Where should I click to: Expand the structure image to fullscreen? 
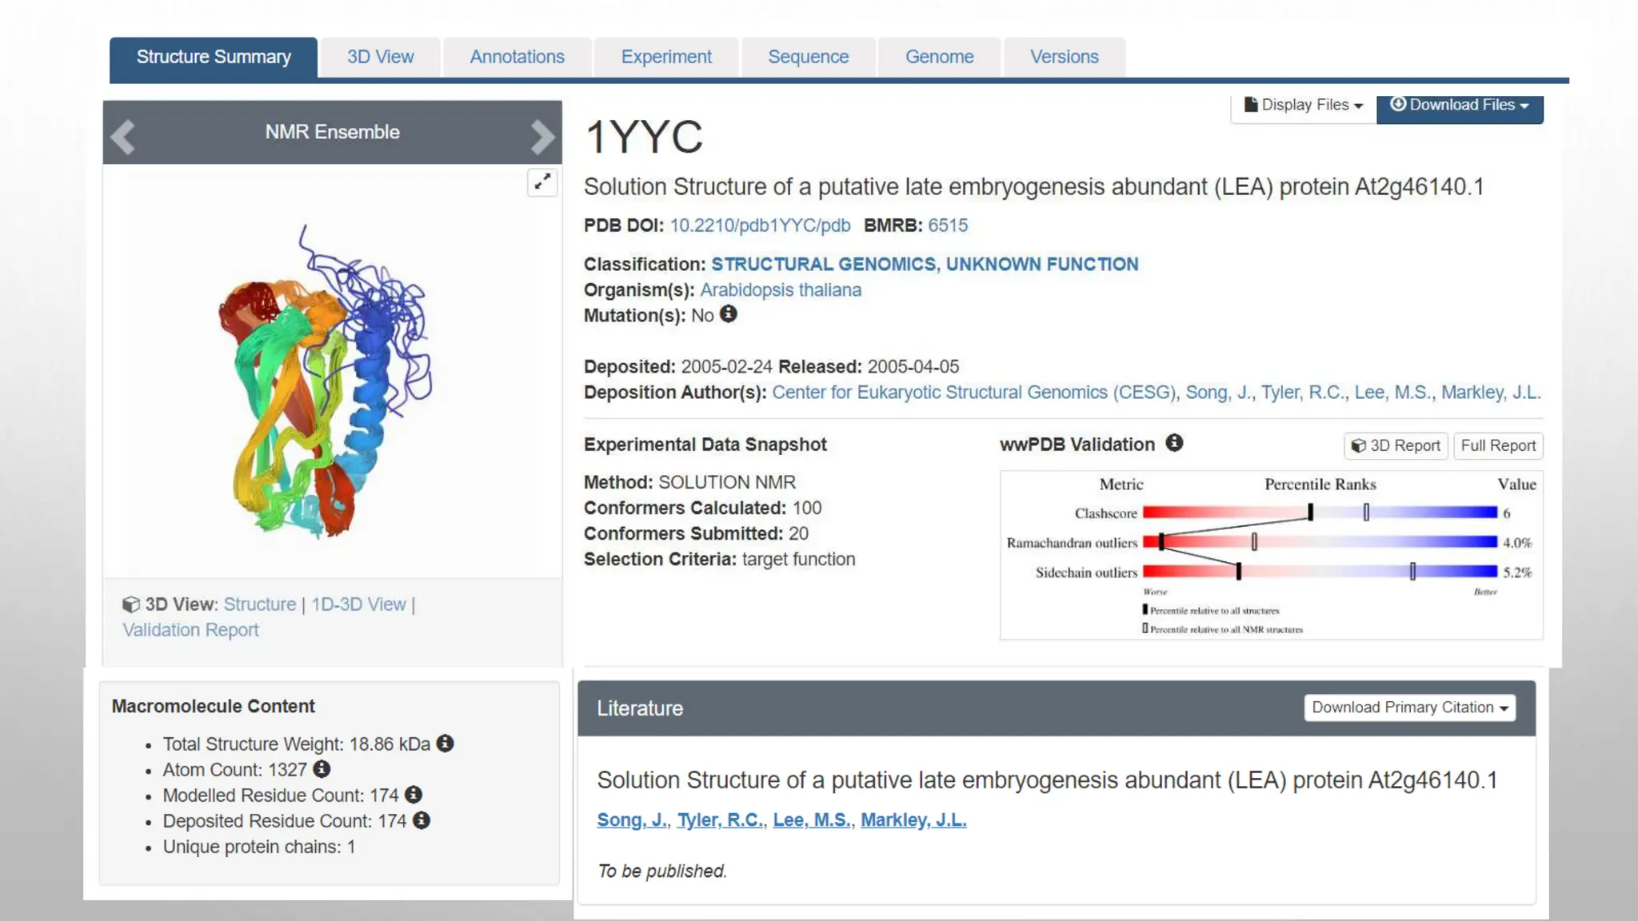coord(542,182)
